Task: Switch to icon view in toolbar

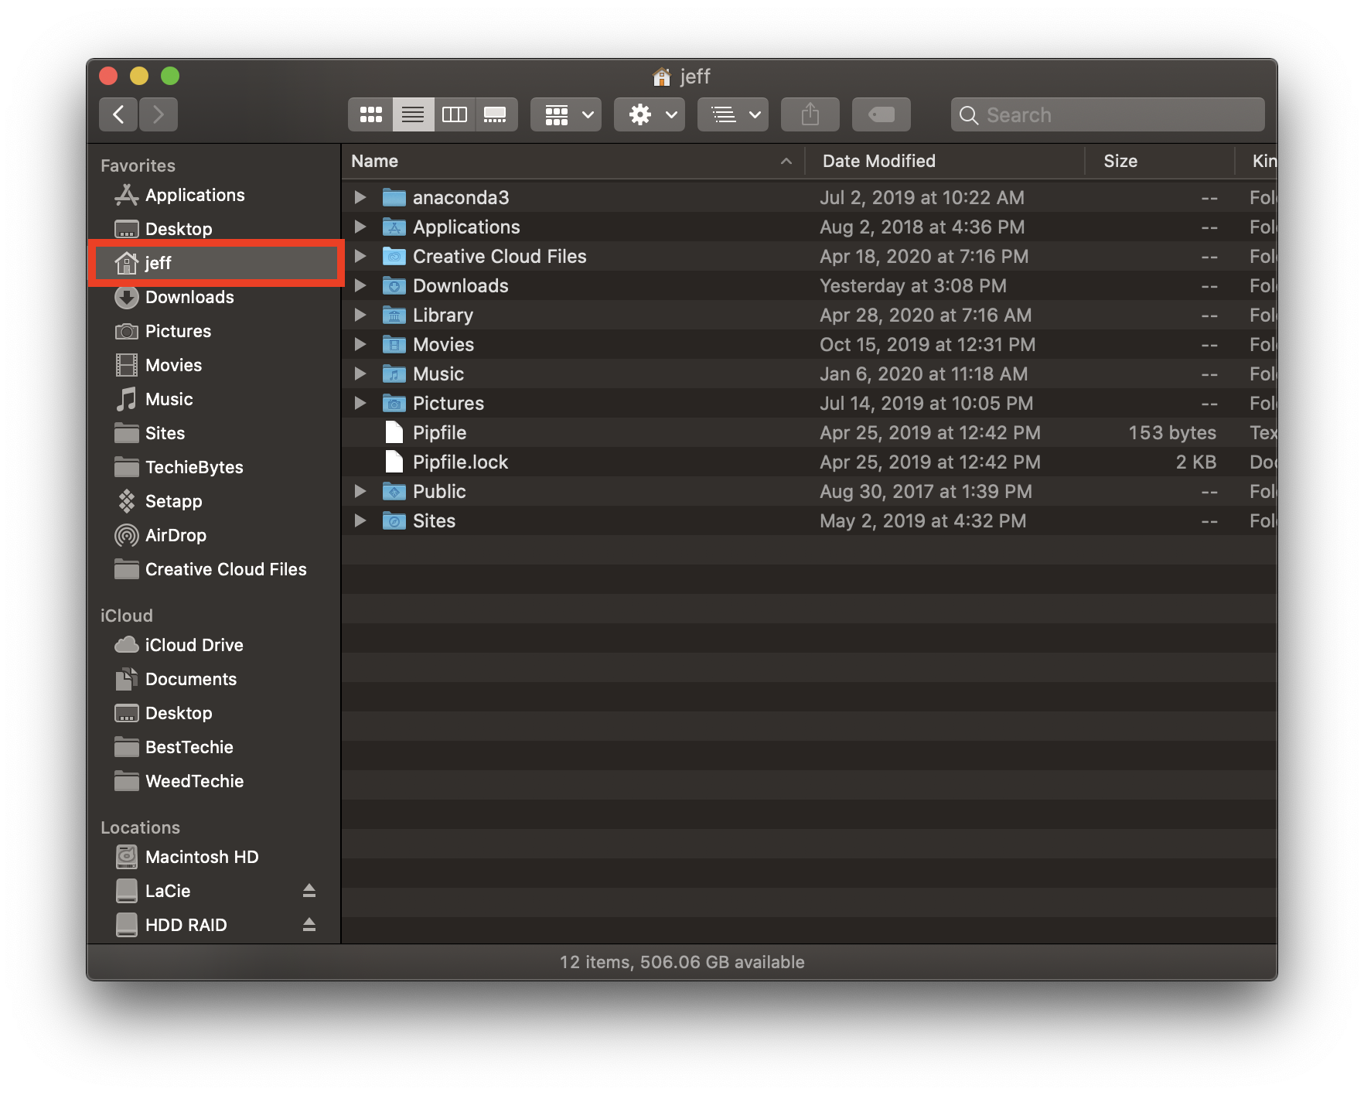Action: tap(370, 115)
